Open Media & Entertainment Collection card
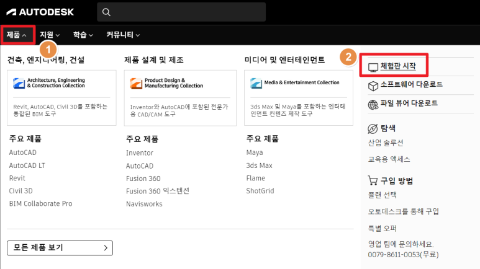480x269 pixels. [299, 98]
